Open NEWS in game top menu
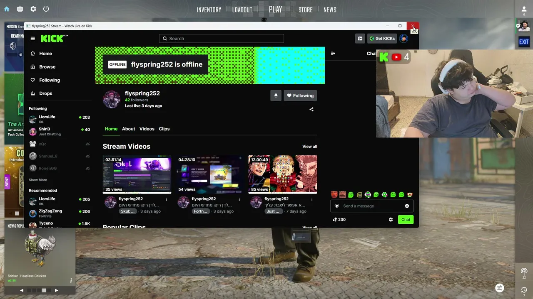The height and width of the screenshot is (299, 533). (x=330, y=10)
